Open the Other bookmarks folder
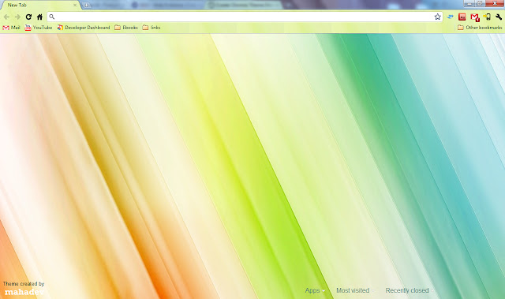 (x=480, y=28)
